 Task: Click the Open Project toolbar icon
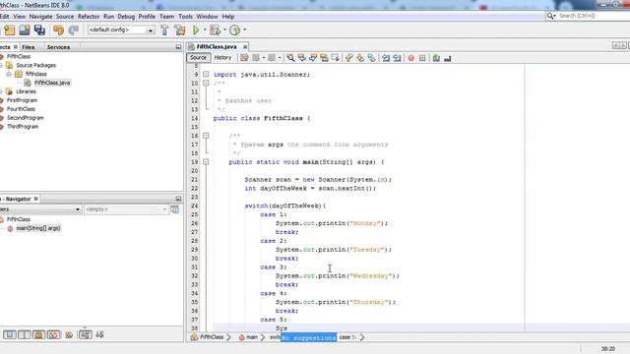click(24, 30)
